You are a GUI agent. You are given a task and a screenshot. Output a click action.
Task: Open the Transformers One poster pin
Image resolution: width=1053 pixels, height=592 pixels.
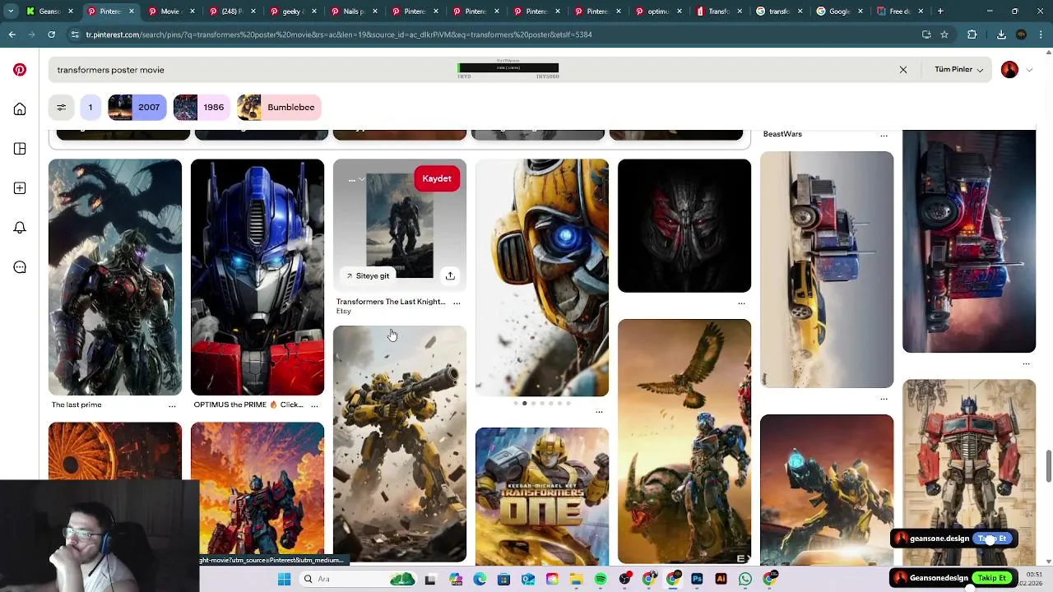pos(542,496)
